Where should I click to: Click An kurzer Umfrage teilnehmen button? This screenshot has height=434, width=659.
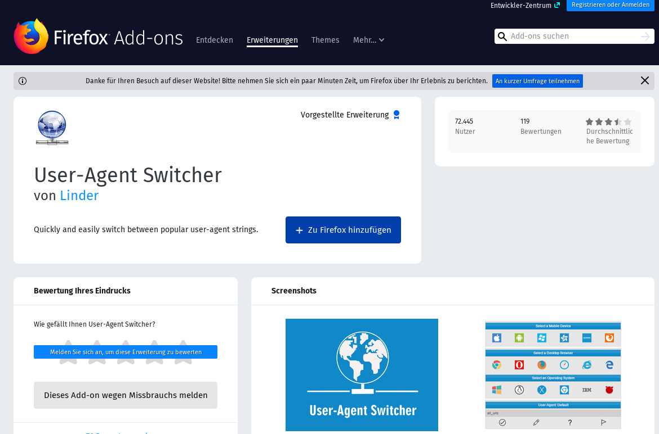[537, 81]
